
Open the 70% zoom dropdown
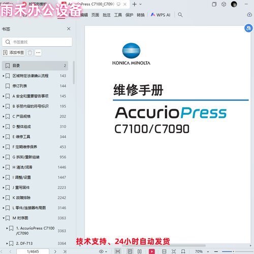208,251
